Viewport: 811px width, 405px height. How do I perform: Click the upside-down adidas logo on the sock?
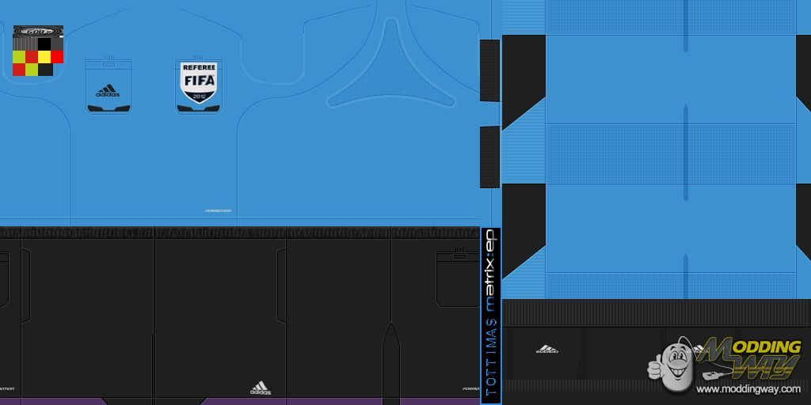(546, 348)
